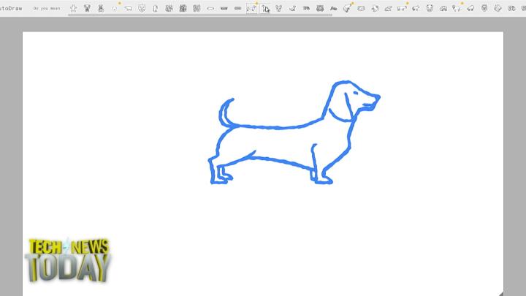This screenshot has height=296, width=526.
Task: Pick the truck suggestion at the strip's end
Action: 511,8
